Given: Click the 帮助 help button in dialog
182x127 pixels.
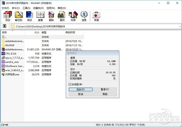Looking at the screenshot, I should click(x=105, y=94).
